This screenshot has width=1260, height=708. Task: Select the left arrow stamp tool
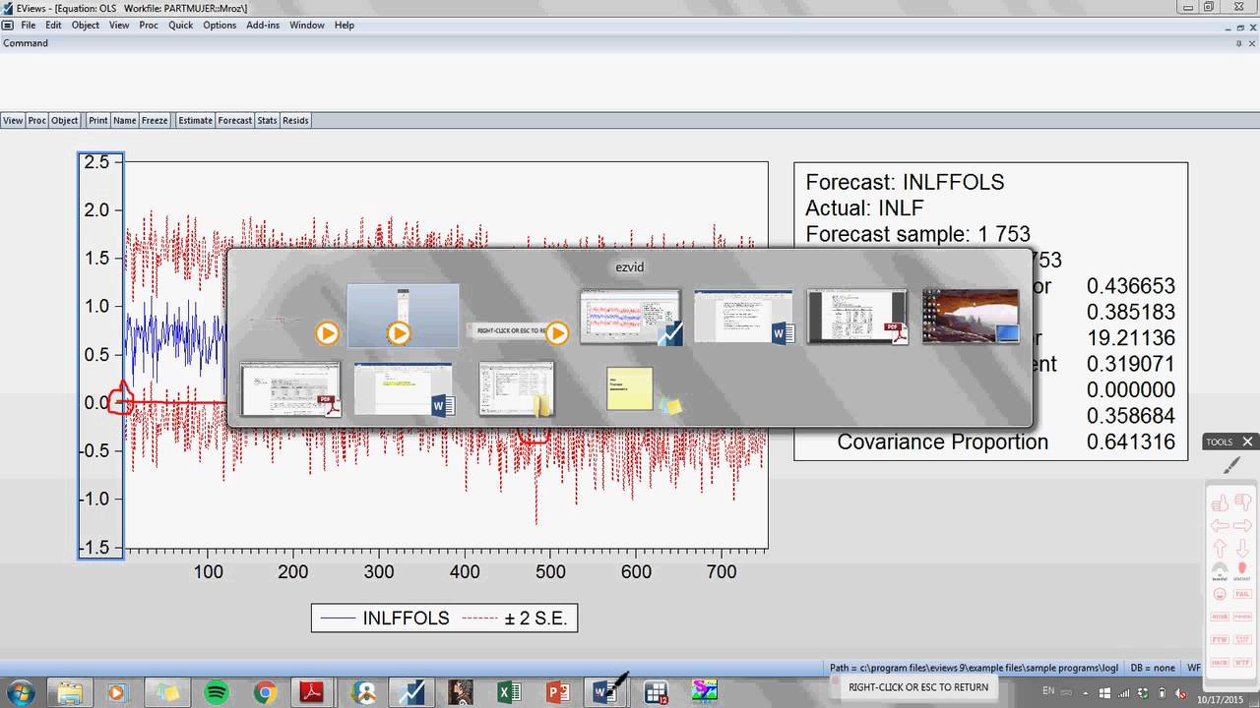[1220, 525]
